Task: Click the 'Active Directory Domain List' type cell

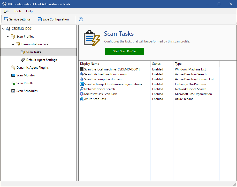Action: 194,79
